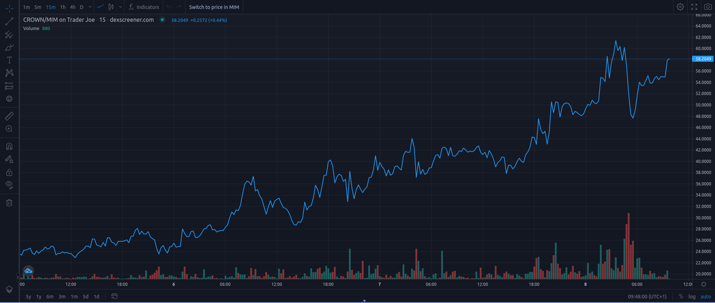Click Switch to price in MIM

(x=214, y=7)
